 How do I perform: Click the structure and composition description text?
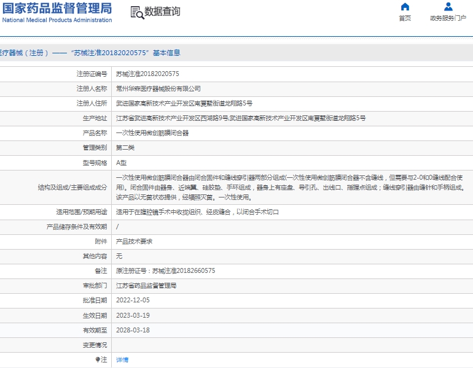click(291, 188)
